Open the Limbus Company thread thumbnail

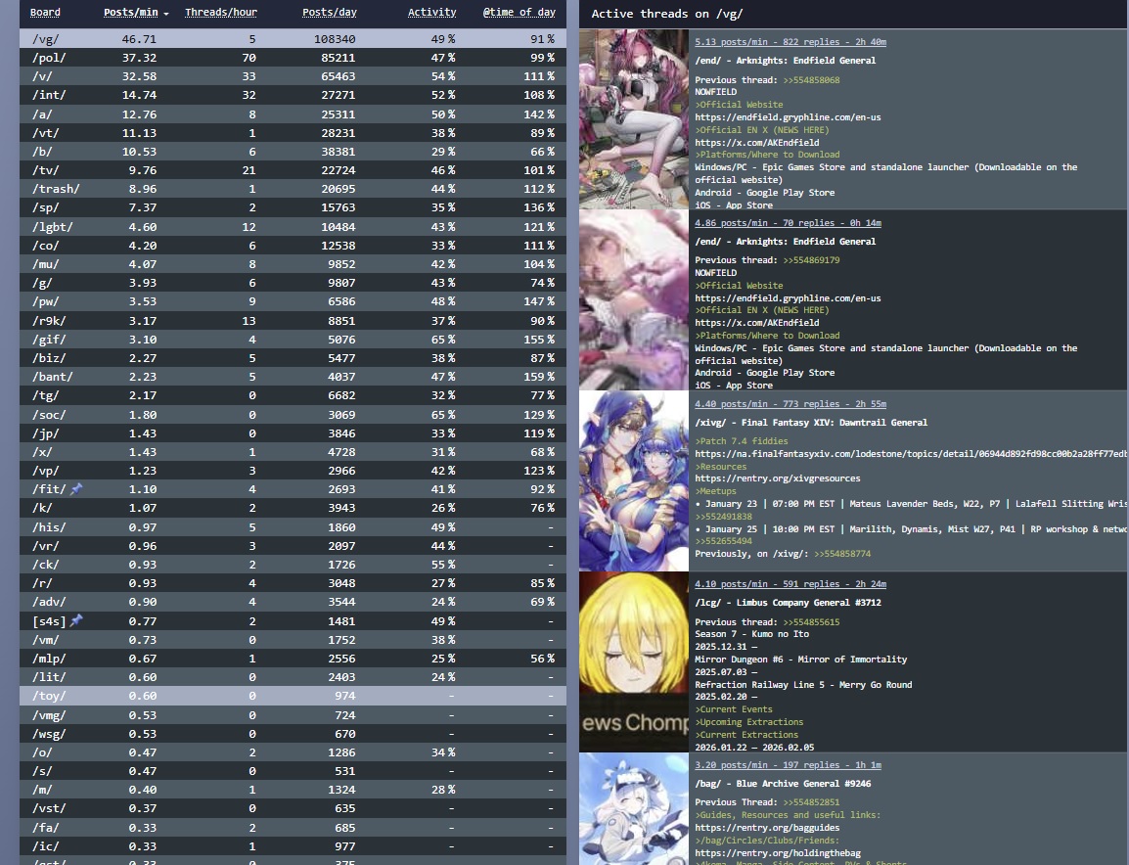click(x=634, y=661)
